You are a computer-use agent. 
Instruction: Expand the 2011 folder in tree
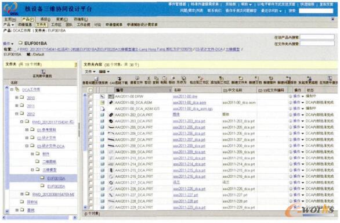pos(16,106)
